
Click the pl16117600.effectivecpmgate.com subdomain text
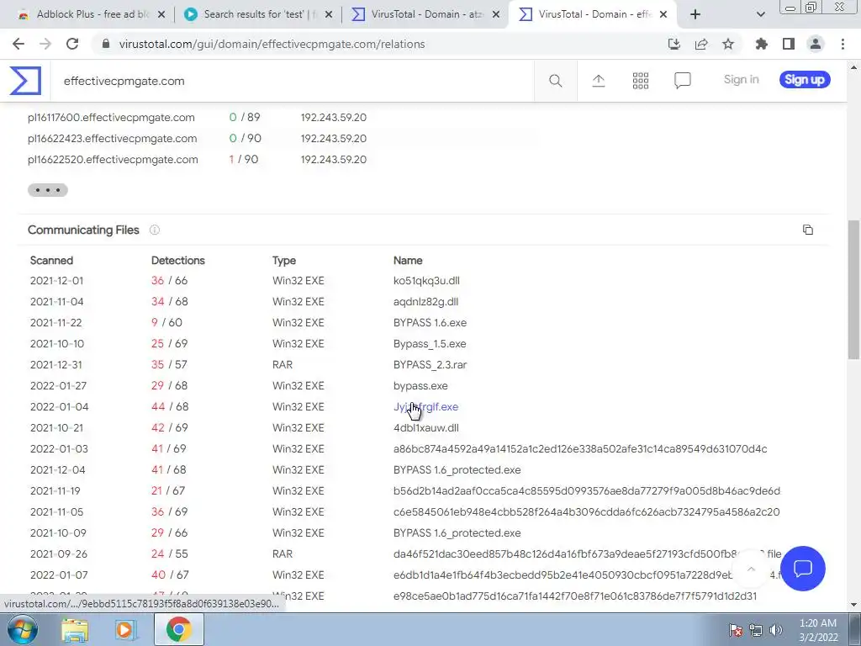[111, 118]
